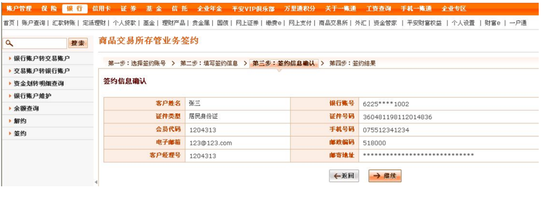Click the 继续 continue button
The width and height of the screenshot is (541, 215).
click(385, 176)
